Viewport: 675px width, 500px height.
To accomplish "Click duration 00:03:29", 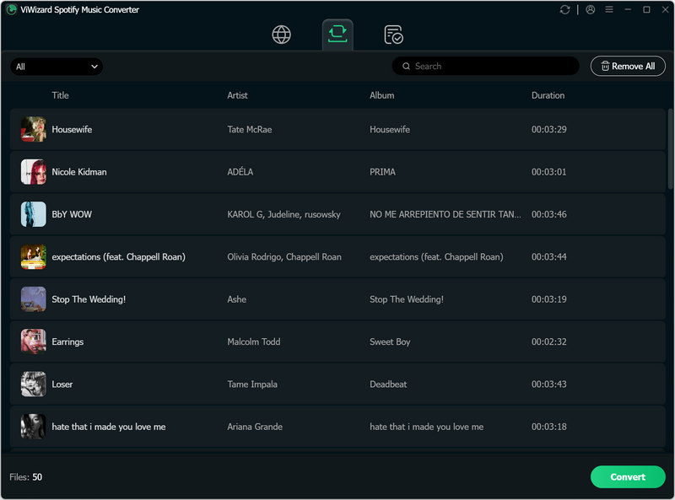I will point(549,130).
